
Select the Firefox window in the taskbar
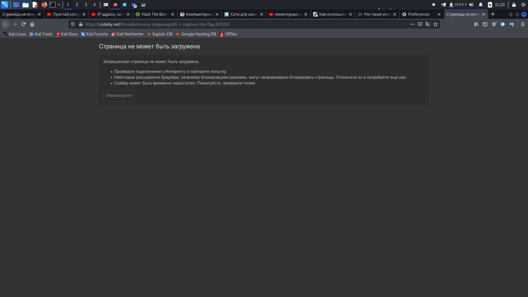coord(115,5)
